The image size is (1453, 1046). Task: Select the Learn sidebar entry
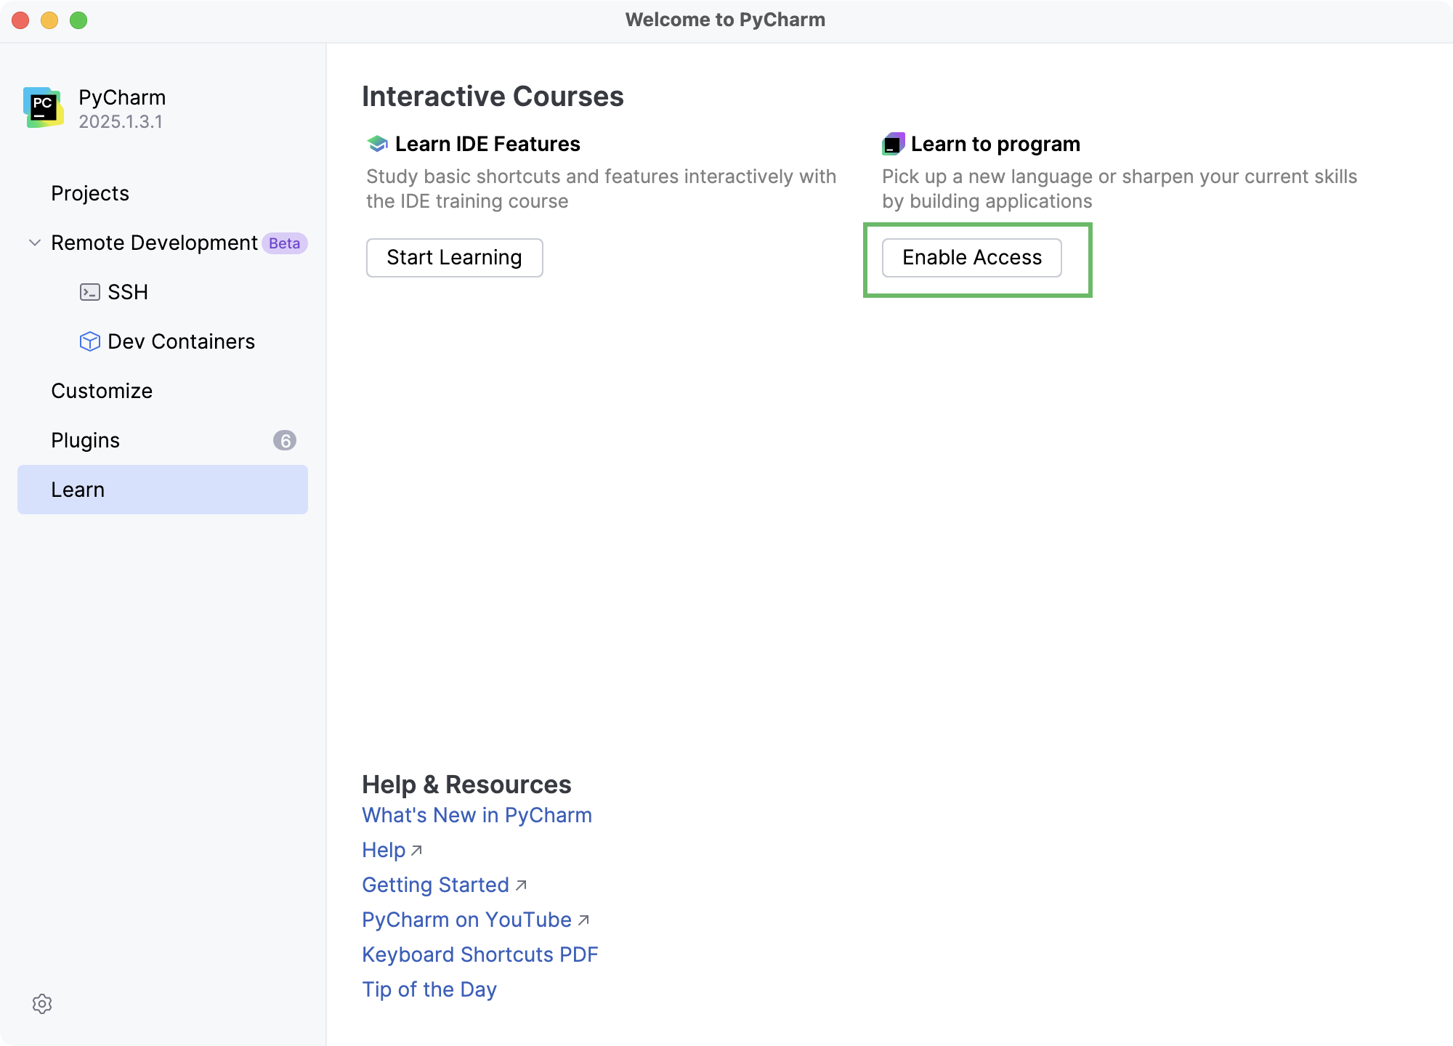point(78,490)
